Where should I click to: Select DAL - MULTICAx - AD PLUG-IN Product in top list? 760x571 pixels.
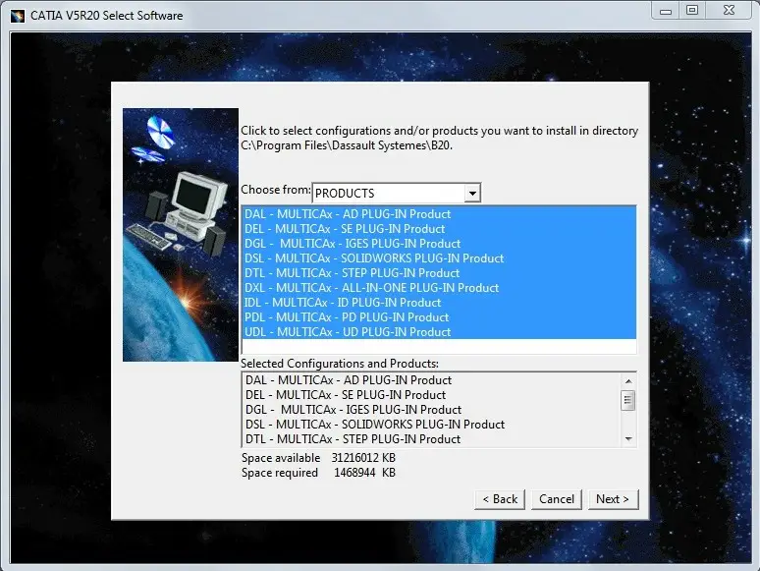coord(439,214)
